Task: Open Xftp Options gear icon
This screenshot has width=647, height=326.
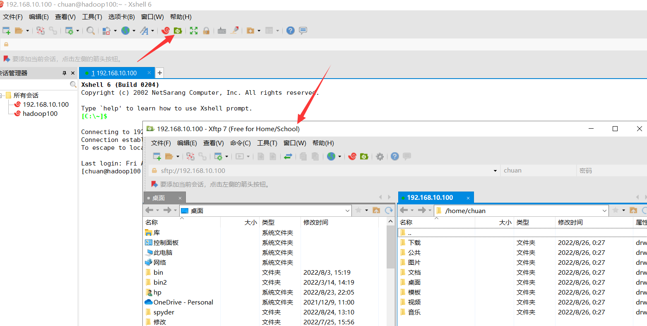Action: [380, 156]
